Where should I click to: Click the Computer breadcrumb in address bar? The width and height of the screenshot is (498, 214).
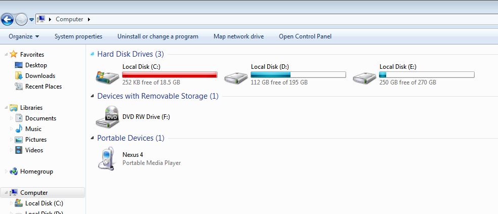pos(69,19)
